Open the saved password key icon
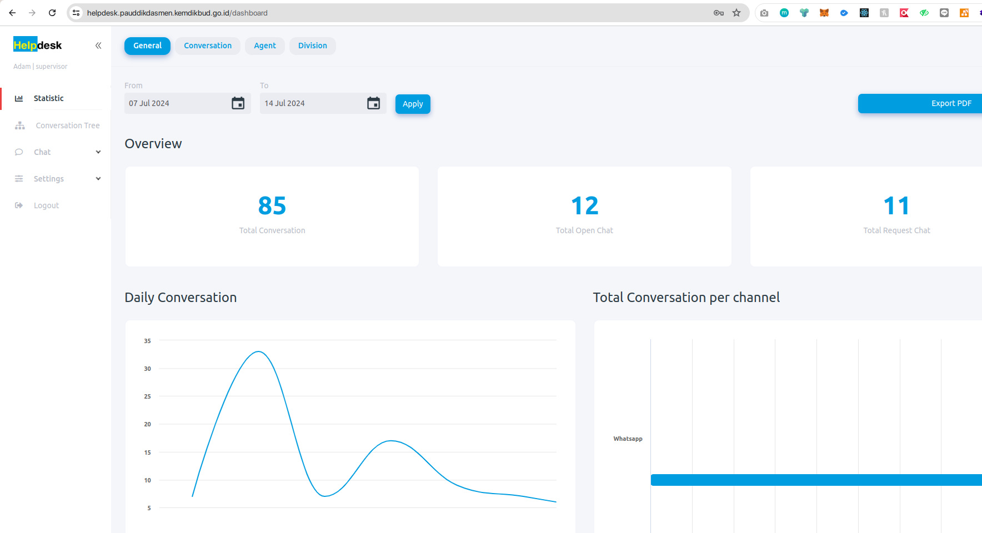This screenshot has height=533, width=982. pyautogui.click(x=719, y=13)
